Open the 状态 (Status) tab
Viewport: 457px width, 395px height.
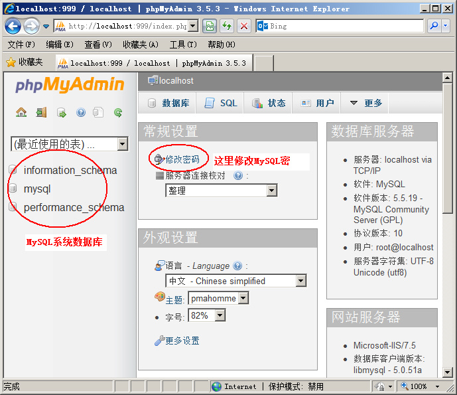pyautogui.click(x=268, y=103)
